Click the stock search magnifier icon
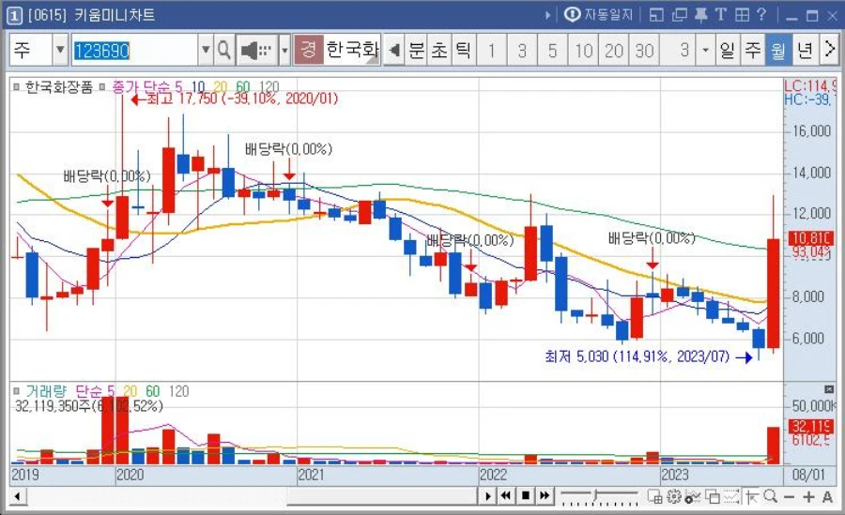 tap(223, 51)
